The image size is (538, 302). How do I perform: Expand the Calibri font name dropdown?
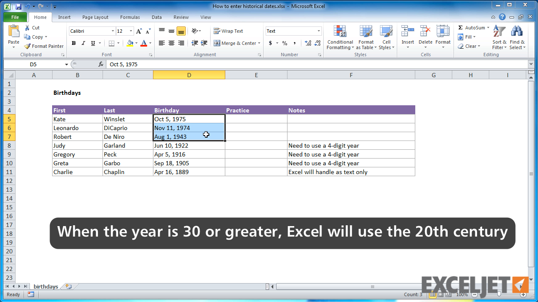click(x=113, y=31)
